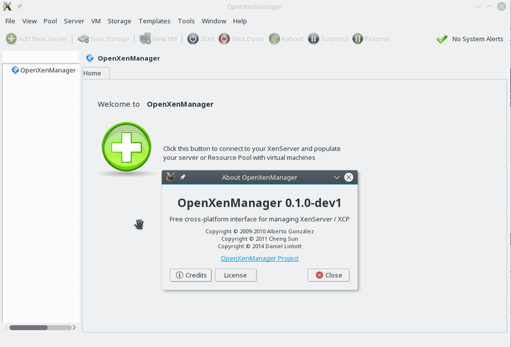Open the Pool menu
Image resolution: width=511 pixels, height=347 pixels.
(50, 21)
